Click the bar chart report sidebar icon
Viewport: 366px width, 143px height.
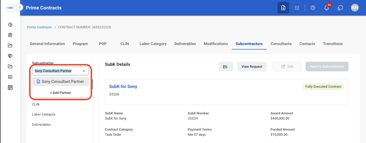(x=10, y=77)
